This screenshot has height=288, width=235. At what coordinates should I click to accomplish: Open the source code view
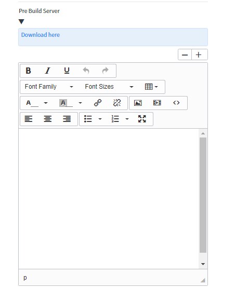176,103
